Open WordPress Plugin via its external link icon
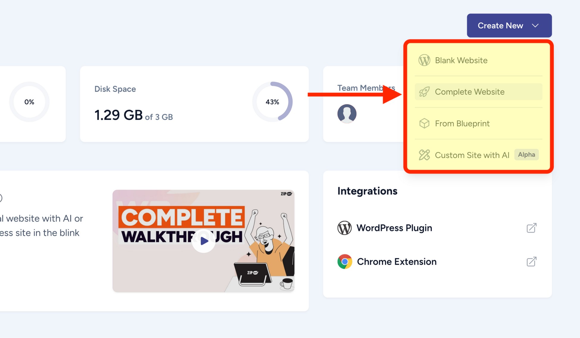The height and width of the screenshot is (338, 580). pos(531,228)
